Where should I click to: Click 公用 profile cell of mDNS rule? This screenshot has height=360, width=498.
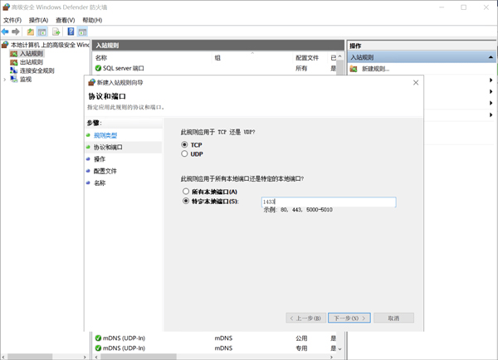click(301, 338)
